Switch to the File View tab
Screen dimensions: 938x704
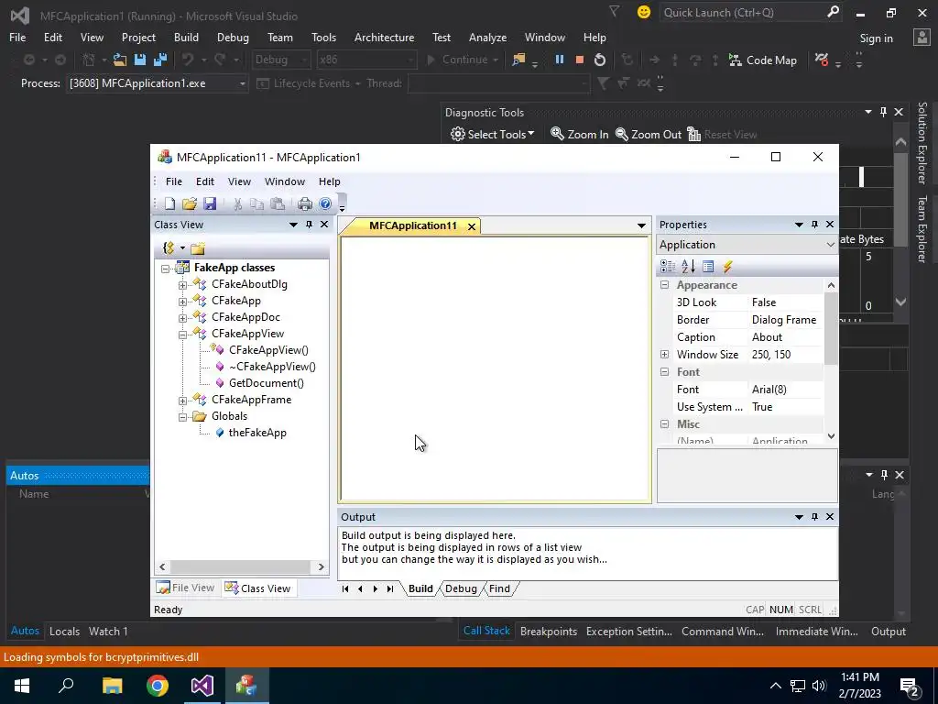[x=185, y=588]
